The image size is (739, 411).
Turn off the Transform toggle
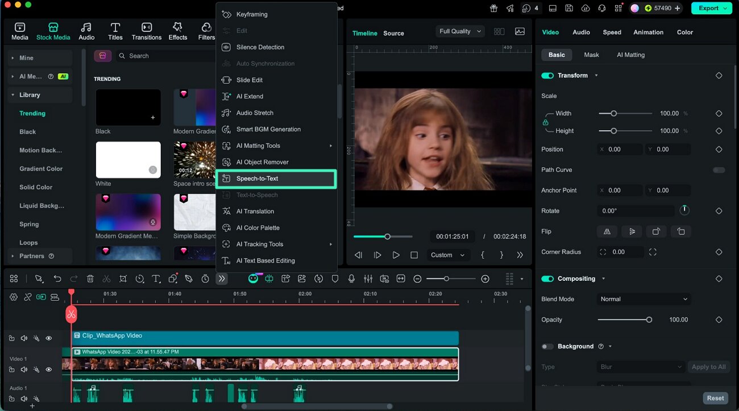(x=547, y=76)
